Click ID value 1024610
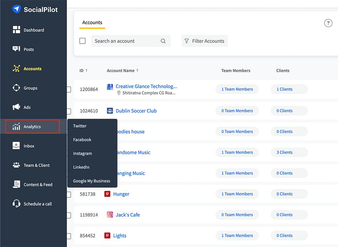This screenshot has height=247, width=338. point(89,111)
